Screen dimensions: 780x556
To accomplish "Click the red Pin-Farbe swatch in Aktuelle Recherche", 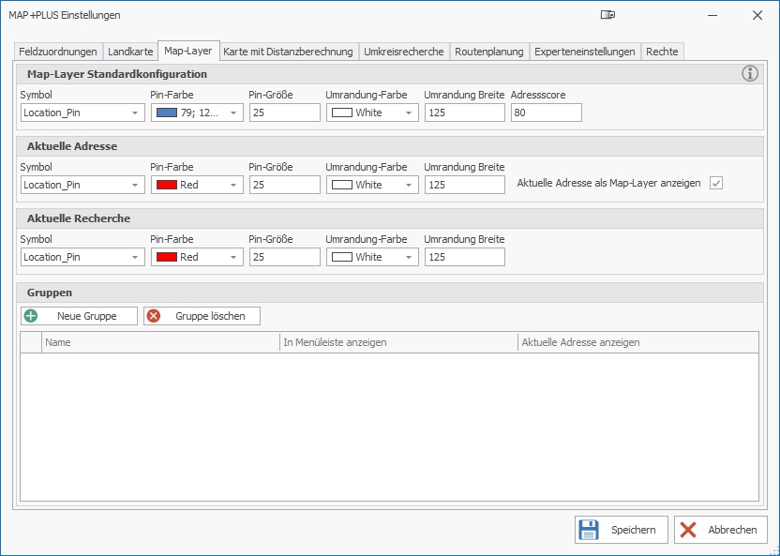I will 166,257.
